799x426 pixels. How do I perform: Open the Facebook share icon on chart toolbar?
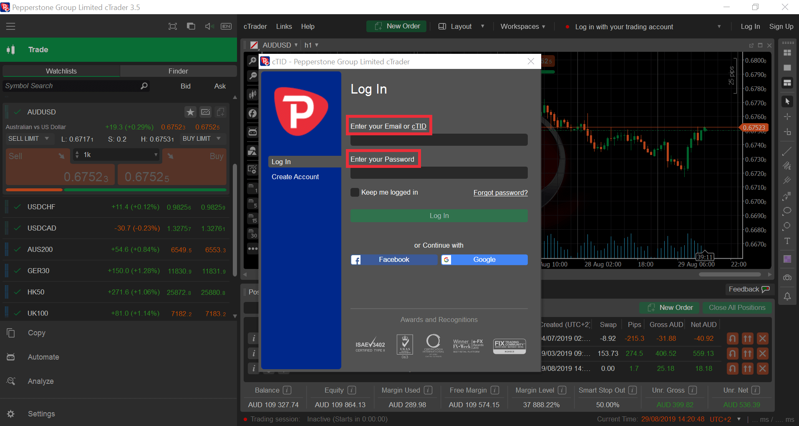click(x=252, y=113)
